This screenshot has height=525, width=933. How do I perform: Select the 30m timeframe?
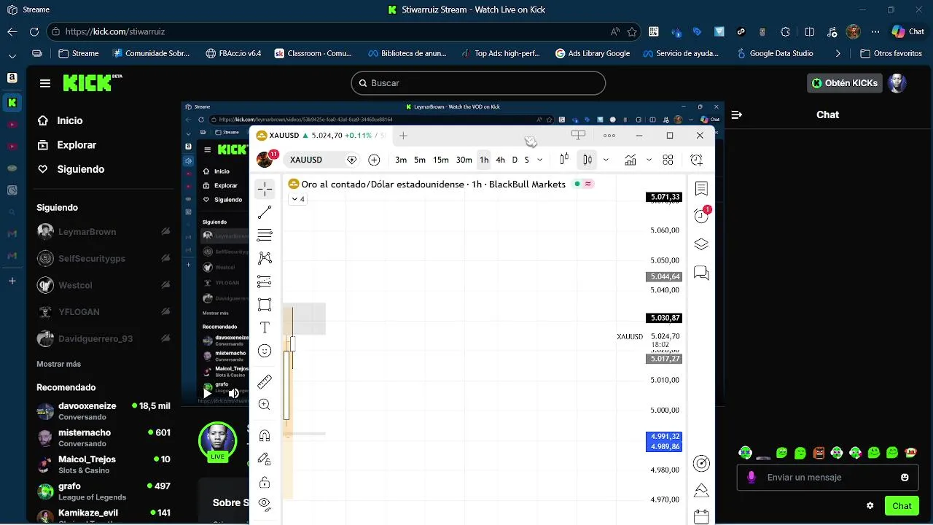(464, 160)
